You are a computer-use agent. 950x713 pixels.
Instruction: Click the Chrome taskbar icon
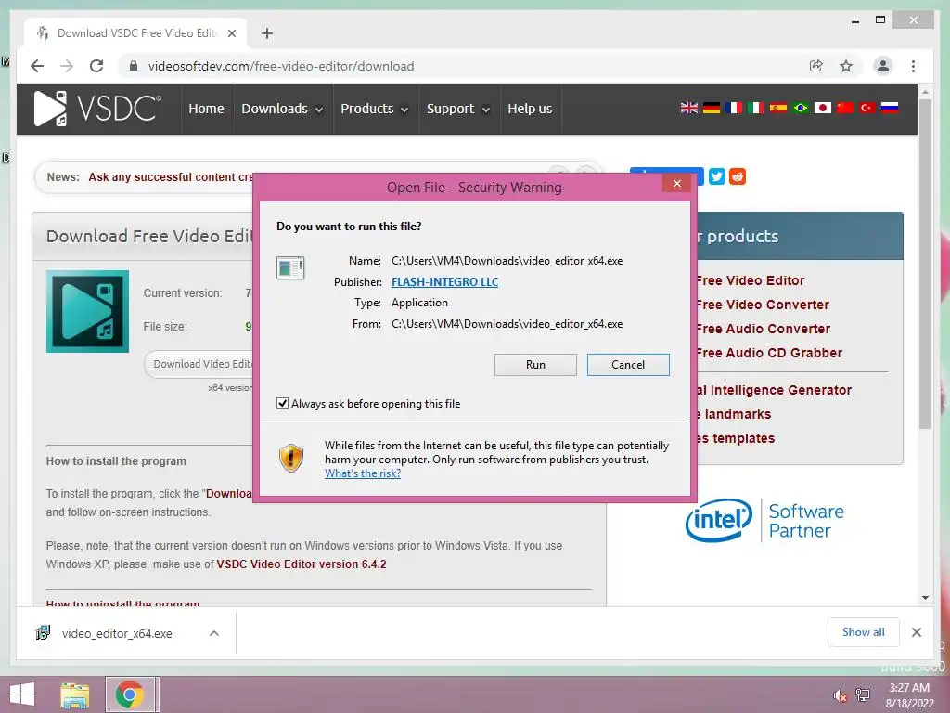point(129,694)
